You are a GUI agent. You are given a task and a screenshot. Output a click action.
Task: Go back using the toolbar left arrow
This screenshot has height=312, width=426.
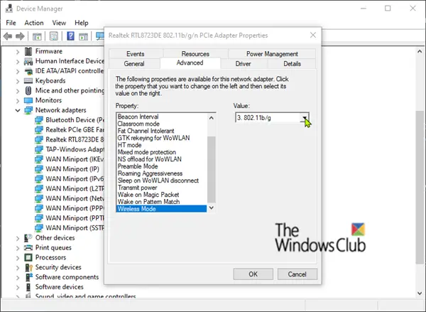pos(8,36)
